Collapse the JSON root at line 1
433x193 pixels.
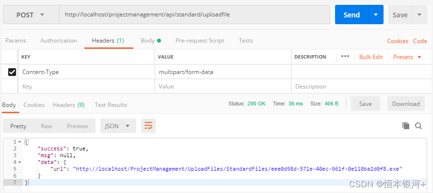click(19, 142)
